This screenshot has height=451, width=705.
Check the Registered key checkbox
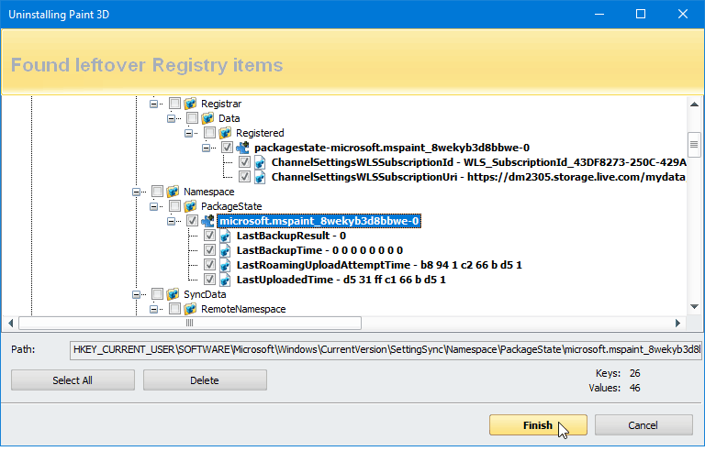pos(209,133)
